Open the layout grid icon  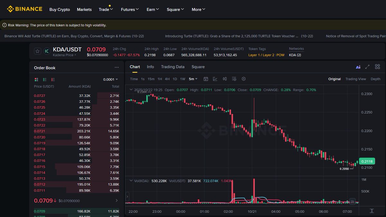tap(378, 67)
